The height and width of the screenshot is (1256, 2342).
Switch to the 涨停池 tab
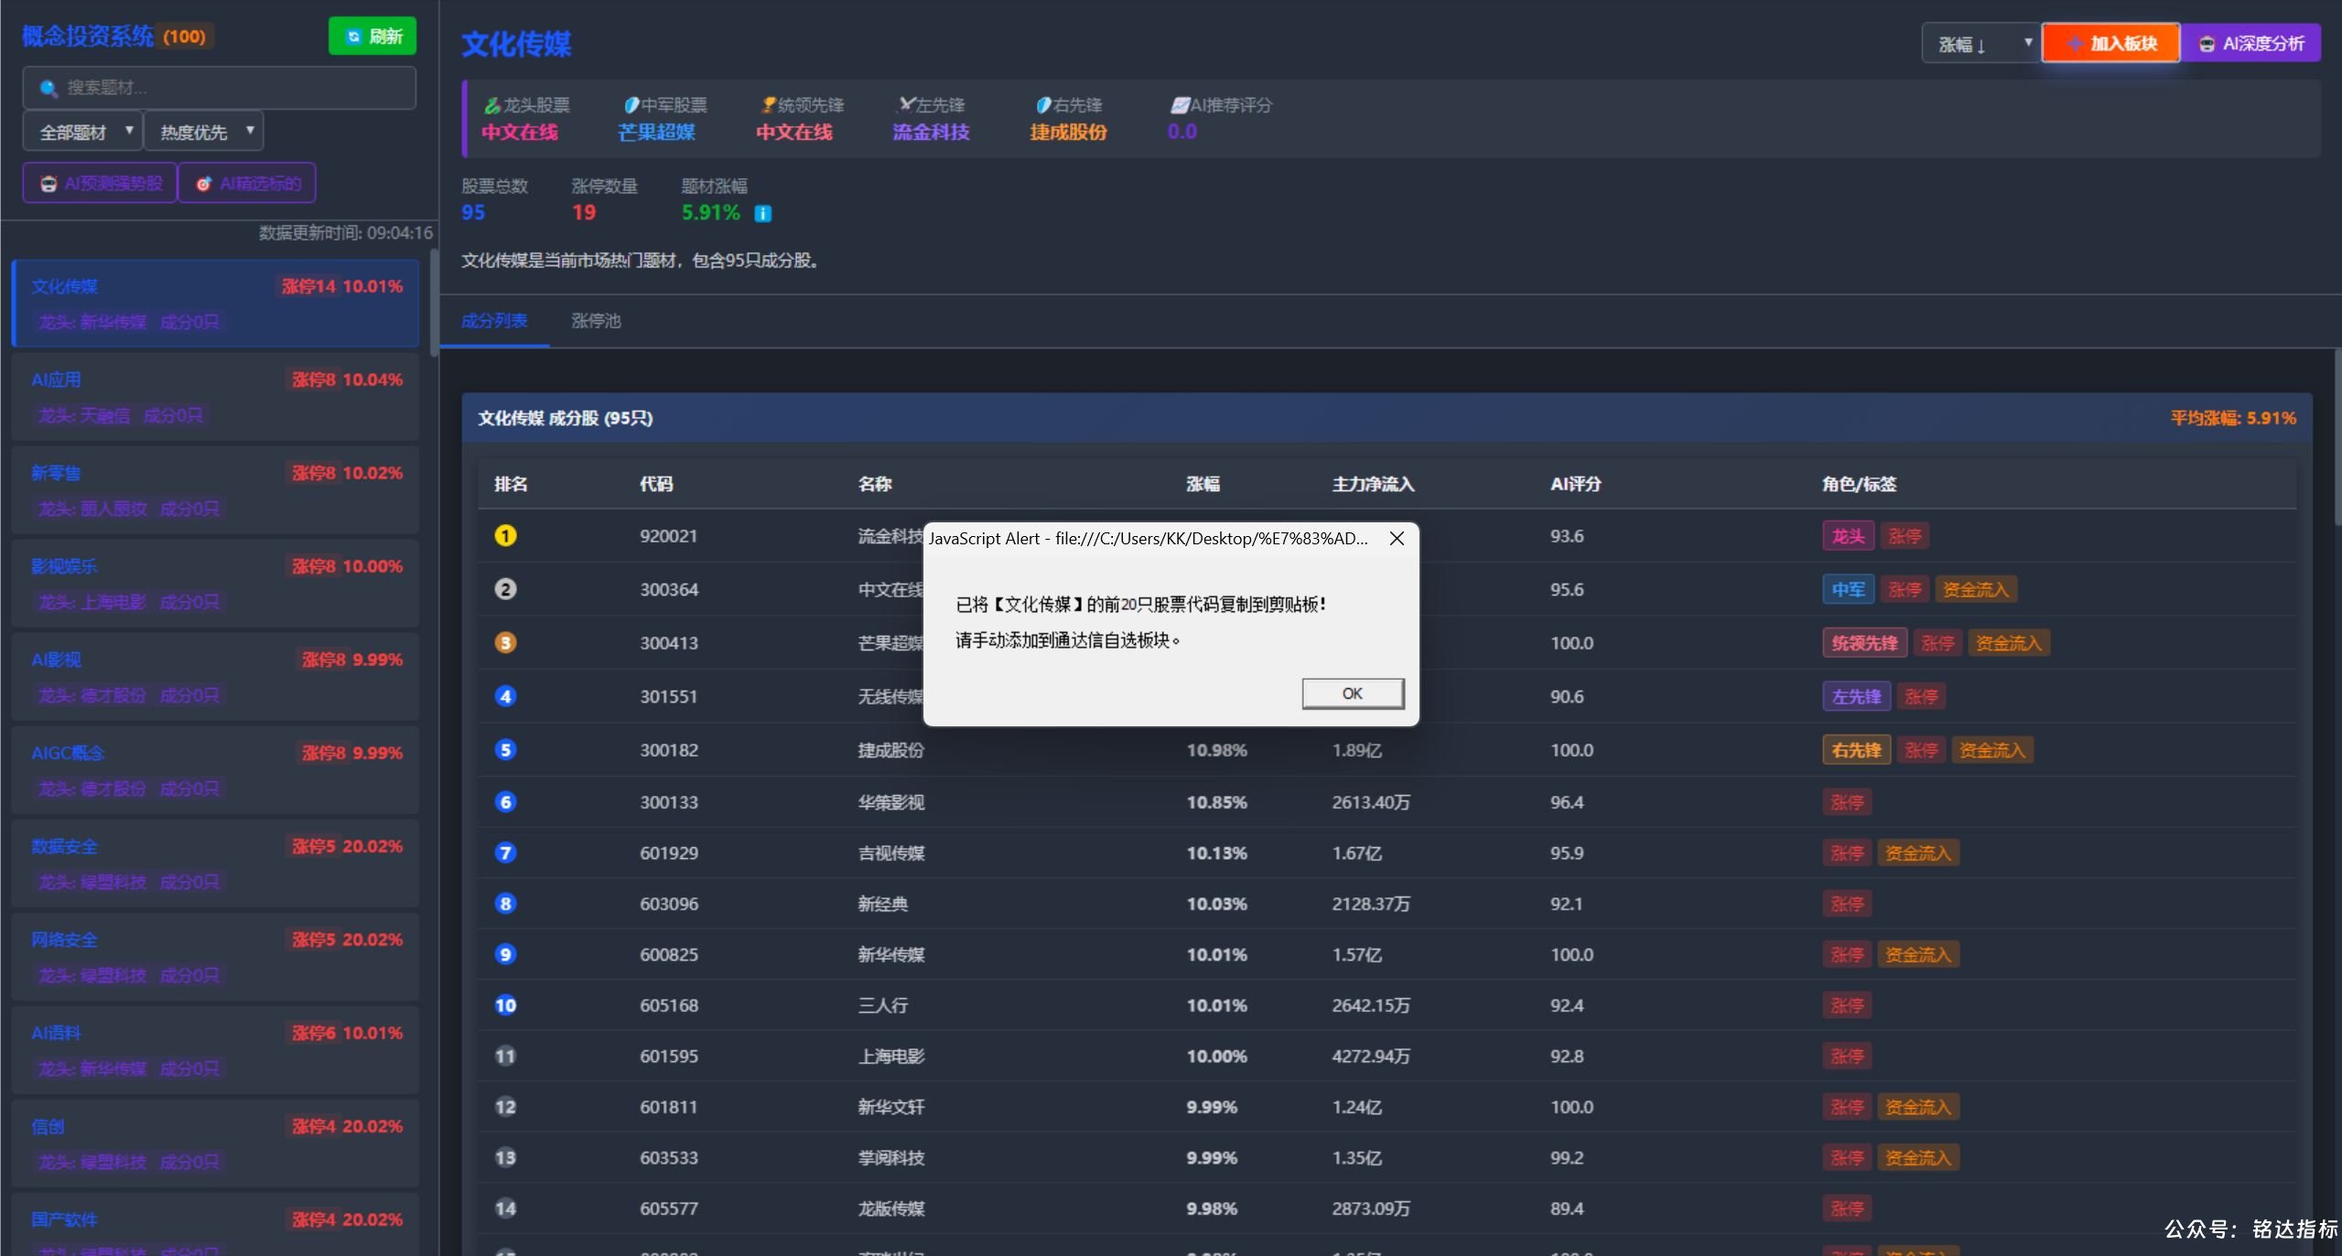click(x=596, y=321)
